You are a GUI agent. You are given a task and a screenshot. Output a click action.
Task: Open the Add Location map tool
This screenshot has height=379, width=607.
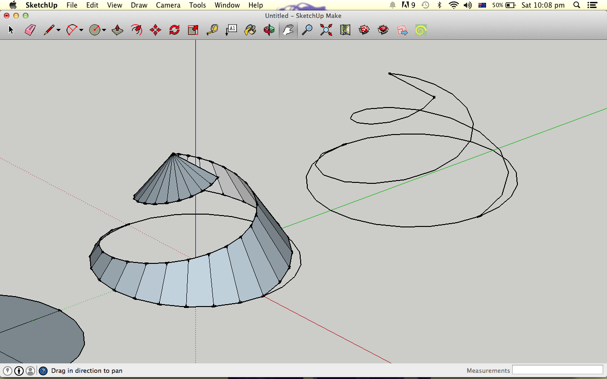pos(345,30)
